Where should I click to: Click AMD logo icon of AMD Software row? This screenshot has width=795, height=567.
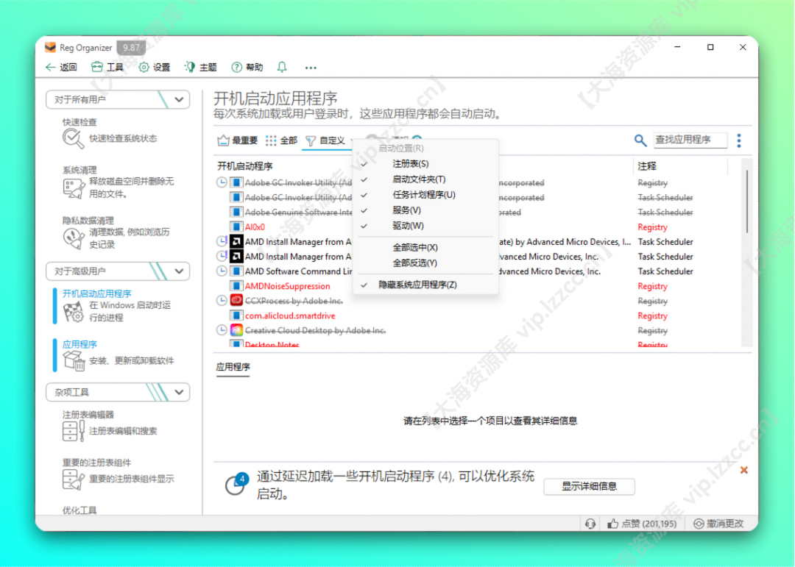click(x=236, y=271)
